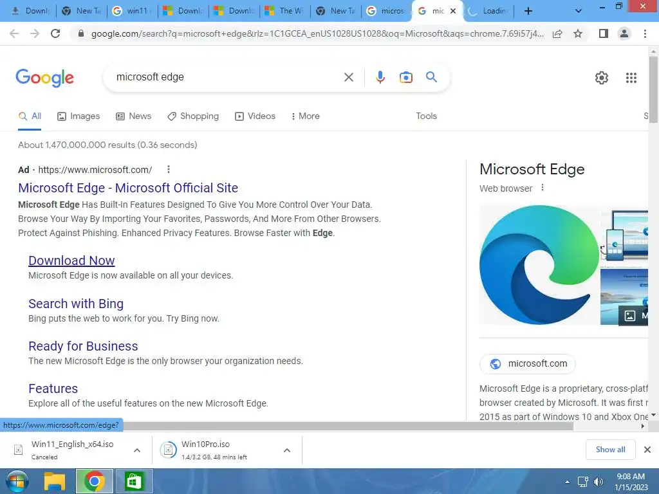Switch to the first Downloads tab
The height and width of the screenshot is (494, 659).
tap(31, 11)
